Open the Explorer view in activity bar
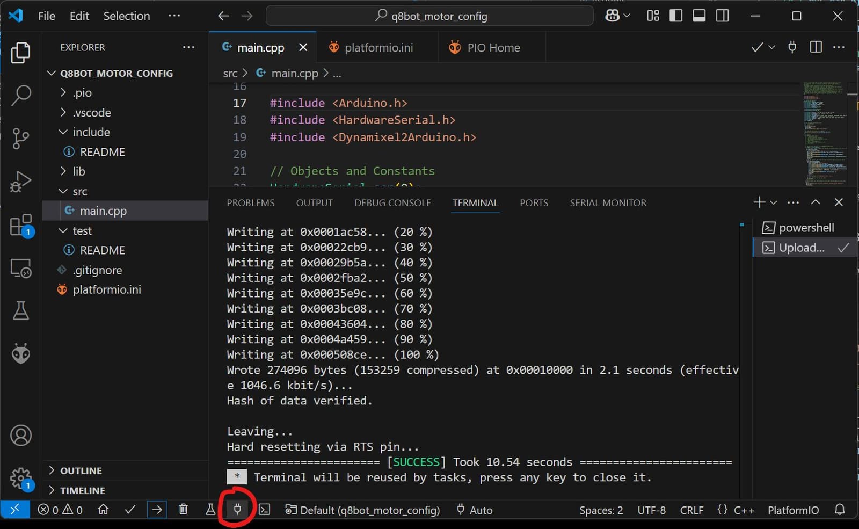Screen dimensions: 859x529 [x=21, y=53]
